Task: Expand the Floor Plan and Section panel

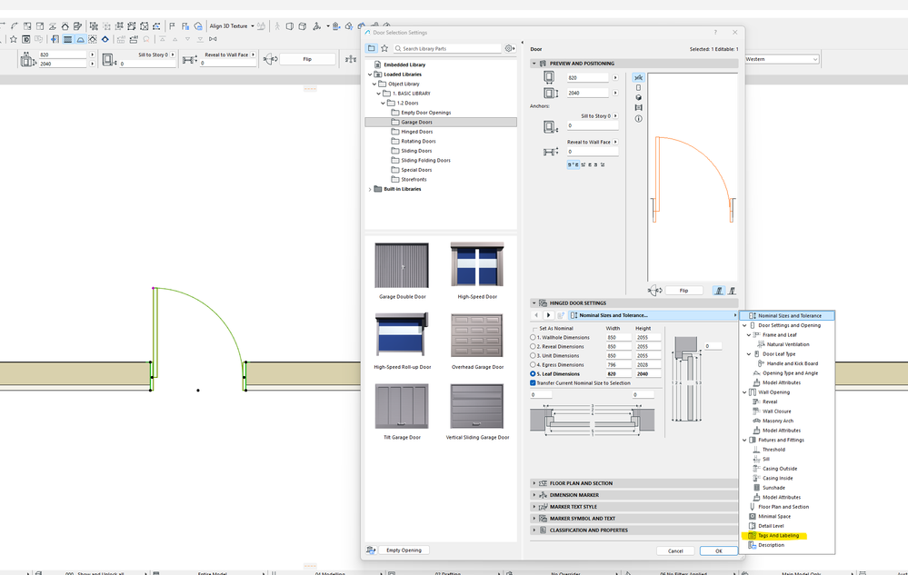Action: (x=534, y=483)
